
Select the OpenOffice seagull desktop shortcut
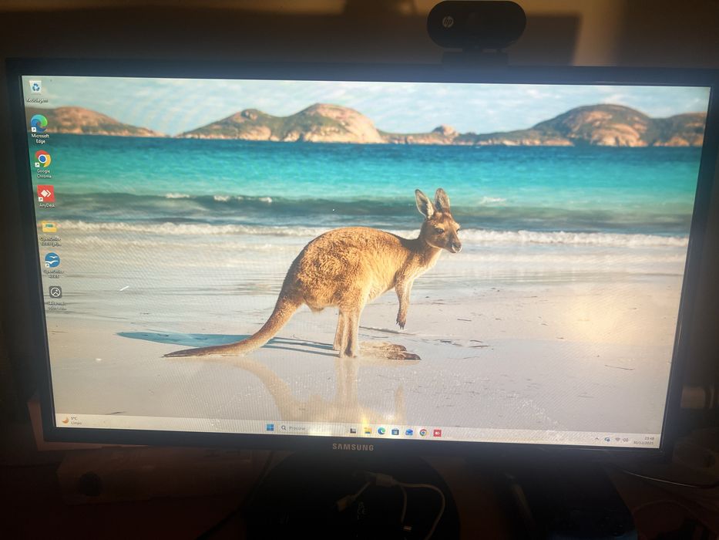[x=52, y=265]
